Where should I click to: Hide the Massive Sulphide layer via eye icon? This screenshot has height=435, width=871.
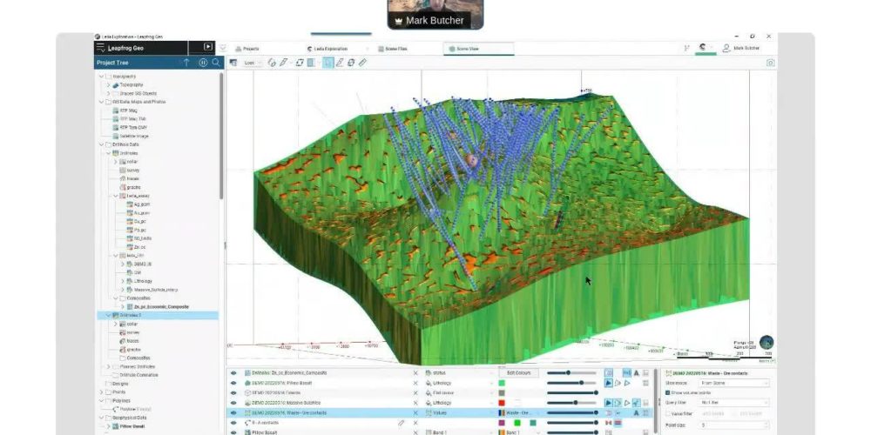click(233, 403)
